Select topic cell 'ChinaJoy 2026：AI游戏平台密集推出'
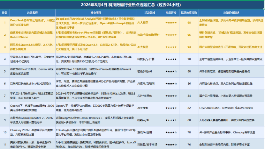The width and height of the screenshot is (265, 149). pos(33,132)
